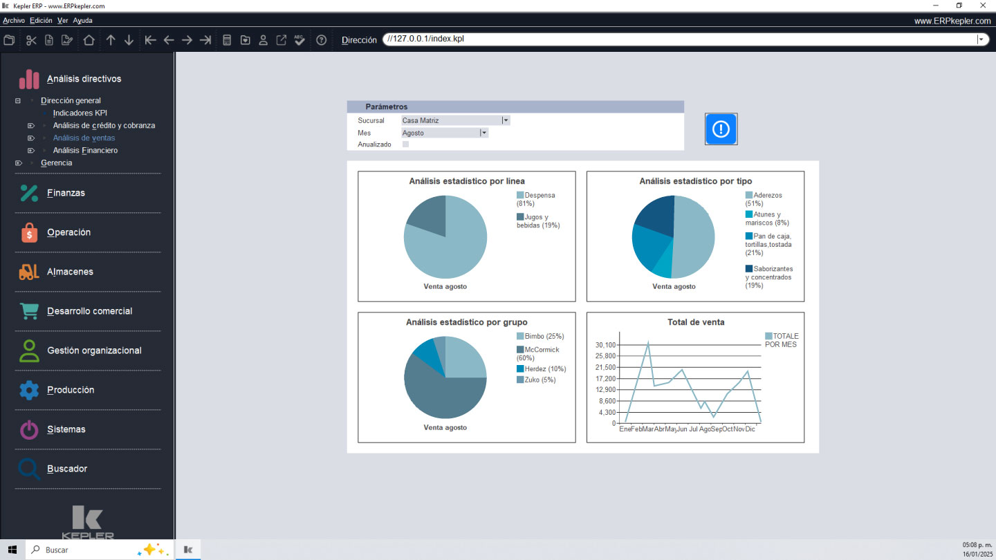Open the Mes dropdown list
The width and height of the screenshot is (996, 560).
tap(483, 132)
